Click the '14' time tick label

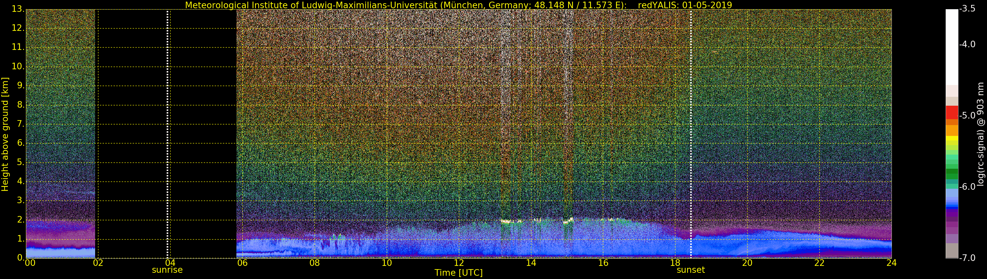click(531, 263)
